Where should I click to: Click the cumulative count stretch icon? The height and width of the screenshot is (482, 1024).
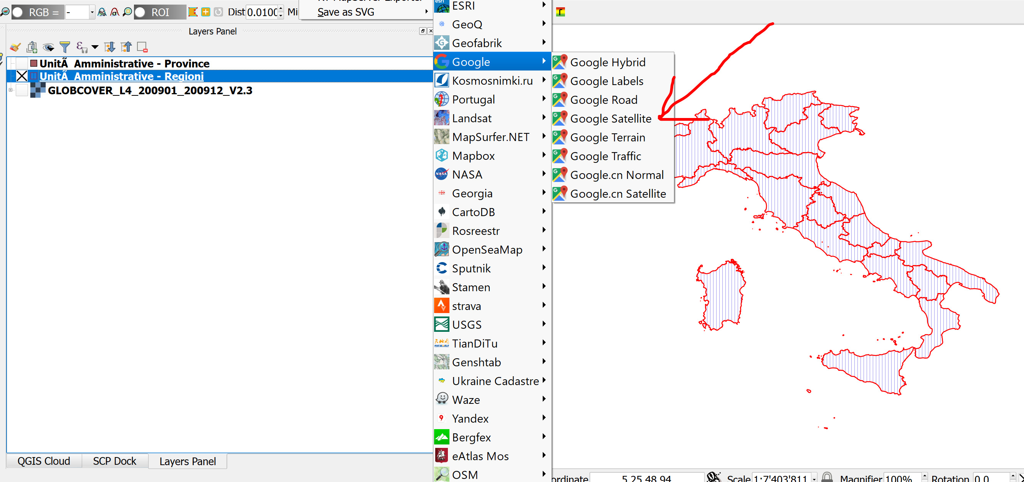click(102, 12)
